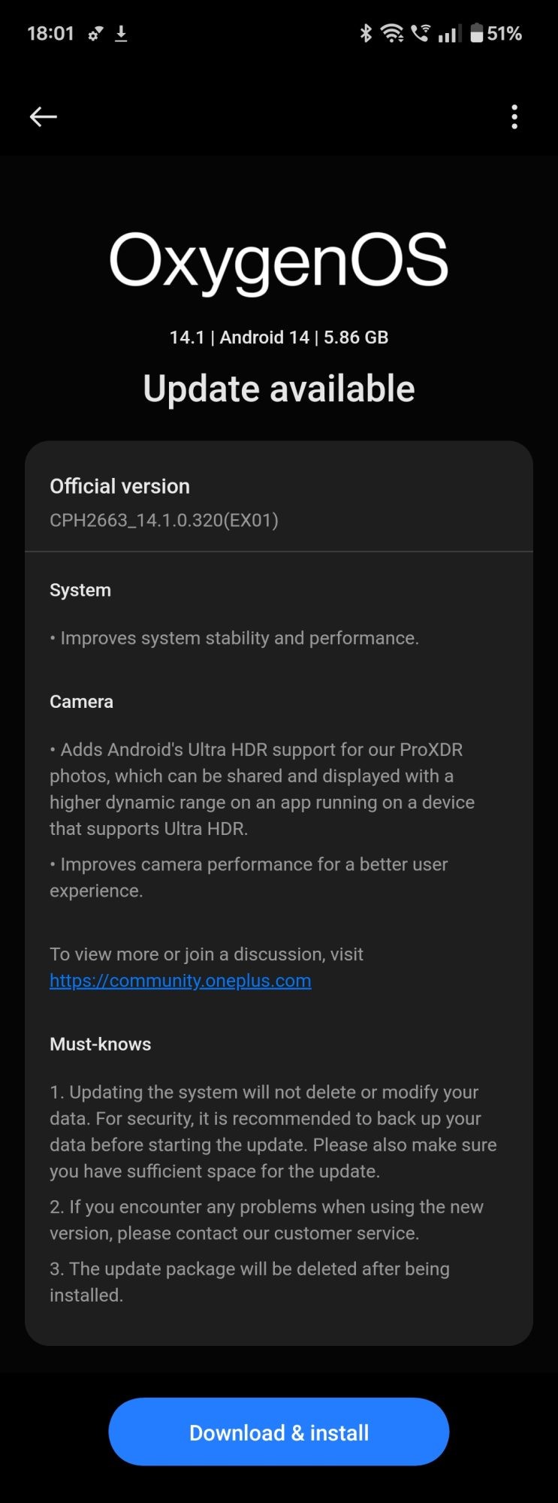Tap the cellular signal bars icon
Viewport: 558px width, 1503px height.
(449, 34)
